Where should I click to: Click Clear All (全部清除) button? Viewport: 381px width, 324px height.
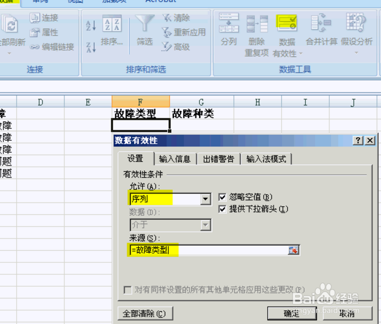point(145,313)
